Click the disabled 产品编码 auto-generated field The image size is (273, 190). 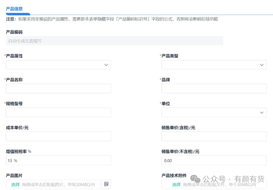click(x=114, y=41)
